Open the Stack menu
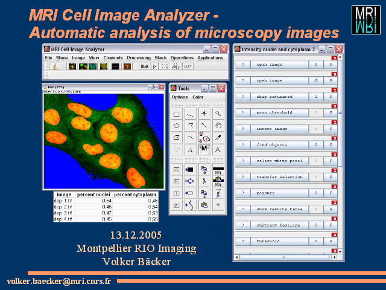 [x=160, y=58]
